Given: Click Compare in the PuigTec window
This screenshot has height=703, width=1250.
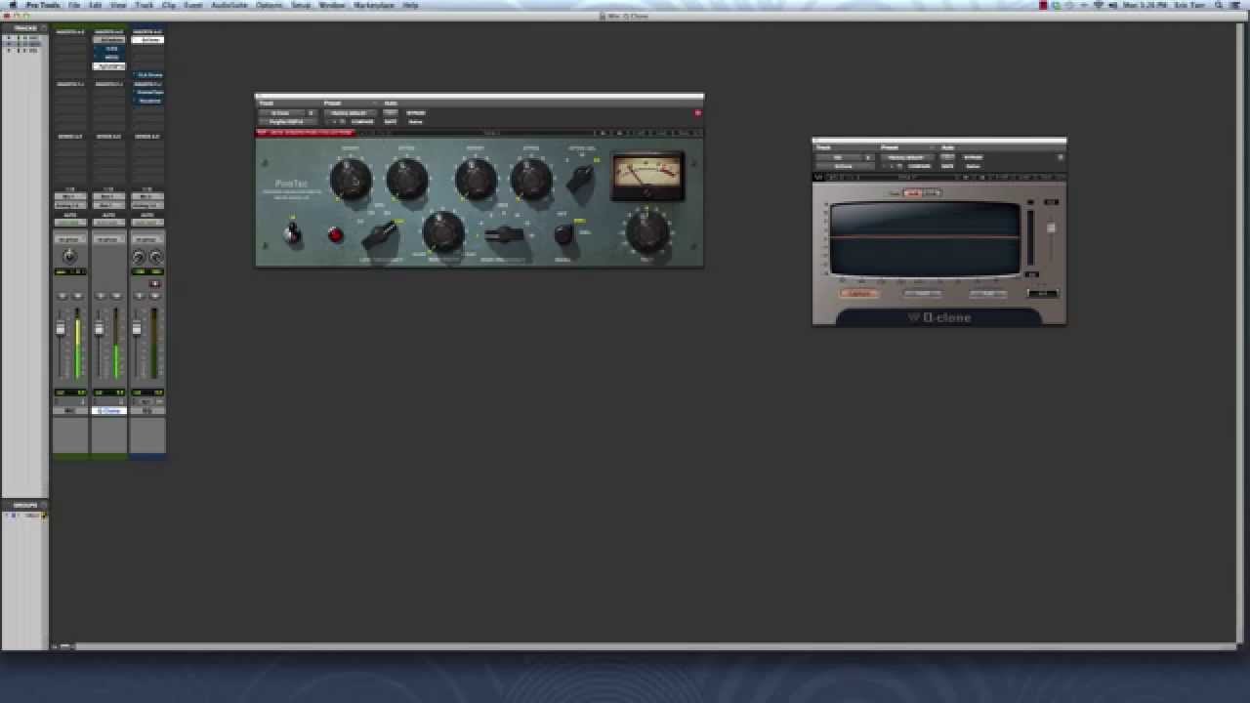Looking at the screenshot, I should coord(363,121).
